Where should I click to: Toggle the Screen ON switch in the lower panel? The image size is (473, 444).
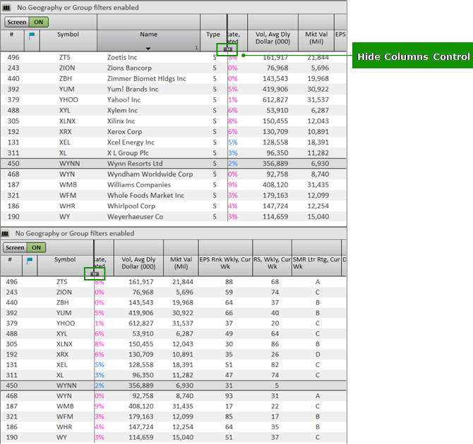(25, 247)
